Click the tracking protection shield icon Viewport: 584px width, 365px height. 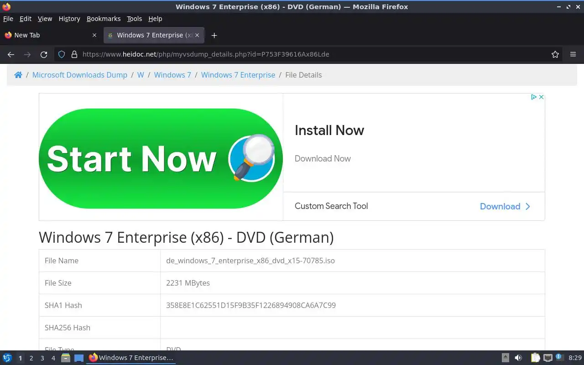click(x=62, y=54)
